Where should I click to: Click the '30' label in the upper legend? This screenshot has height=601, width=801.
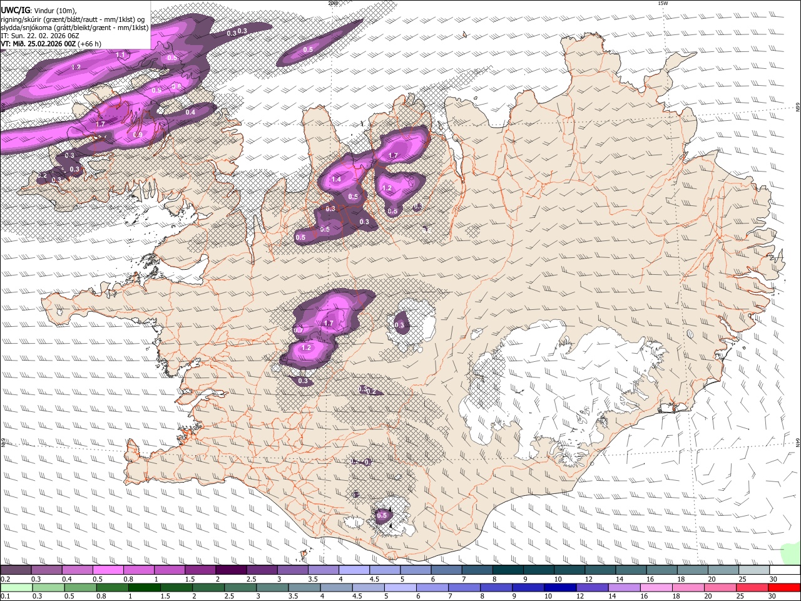pyautogui.click(x=773, y=579)
